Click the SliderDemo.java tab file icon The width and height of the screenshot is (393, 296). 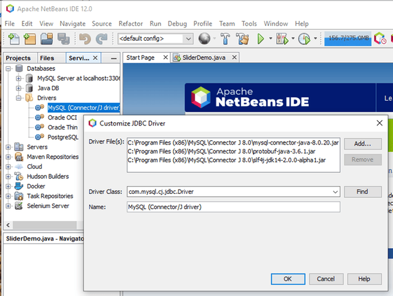(177, 58)
